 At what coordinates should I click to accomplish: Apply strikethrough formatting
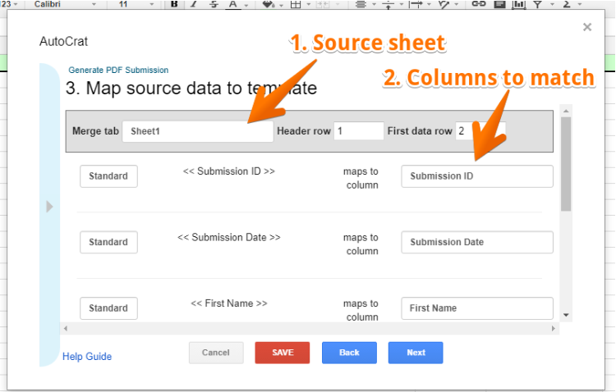click(214, 4)
